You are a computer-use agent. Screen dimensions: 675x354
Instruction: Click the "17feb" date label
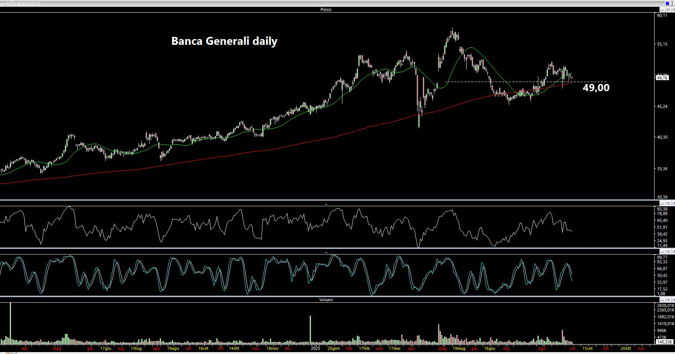tap(364, 348)
